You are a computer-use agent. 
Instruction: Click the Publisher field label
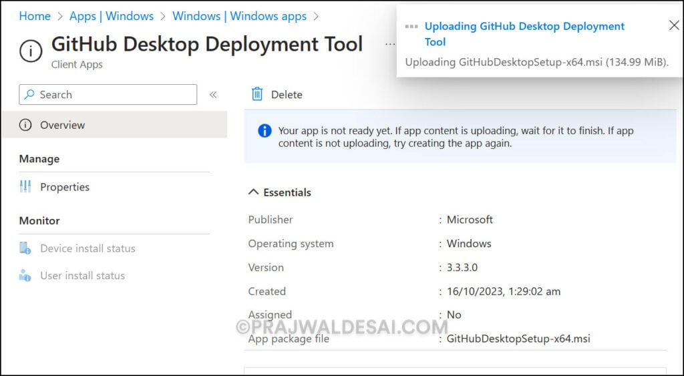(271, 220)
